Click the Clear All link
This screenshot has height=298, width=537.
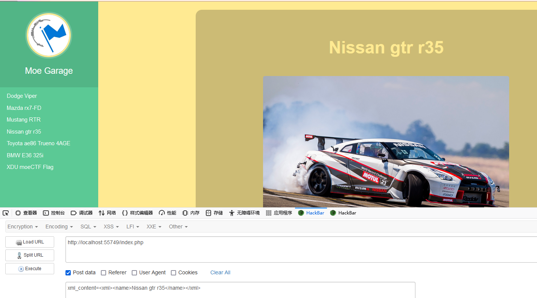(x=220, y=272)
